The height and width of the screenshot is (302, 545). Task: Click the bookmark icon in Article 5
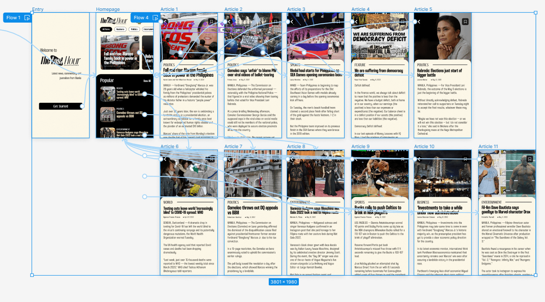[466, 21]
